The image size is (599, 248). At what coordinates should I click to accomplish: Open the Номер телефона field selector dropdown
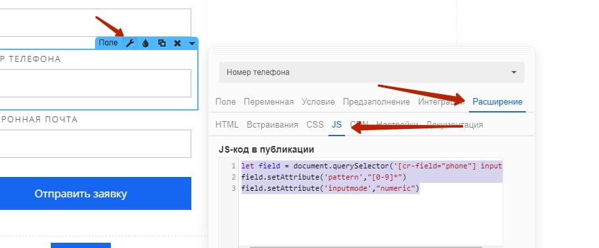click(371, 72)
